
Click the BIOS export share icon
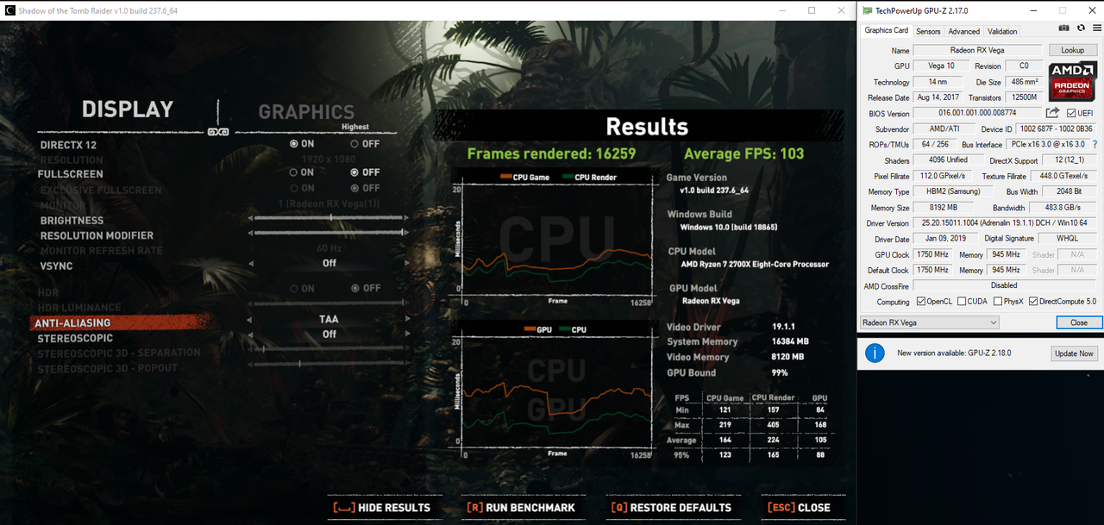1053,113
